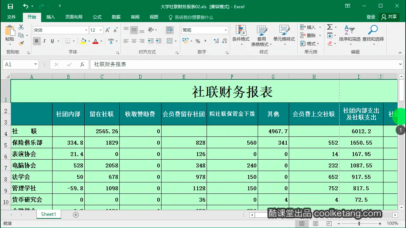Open the Cell Styles gallery
This screenshot has width=406, height=228.
(x=284, y=35)
